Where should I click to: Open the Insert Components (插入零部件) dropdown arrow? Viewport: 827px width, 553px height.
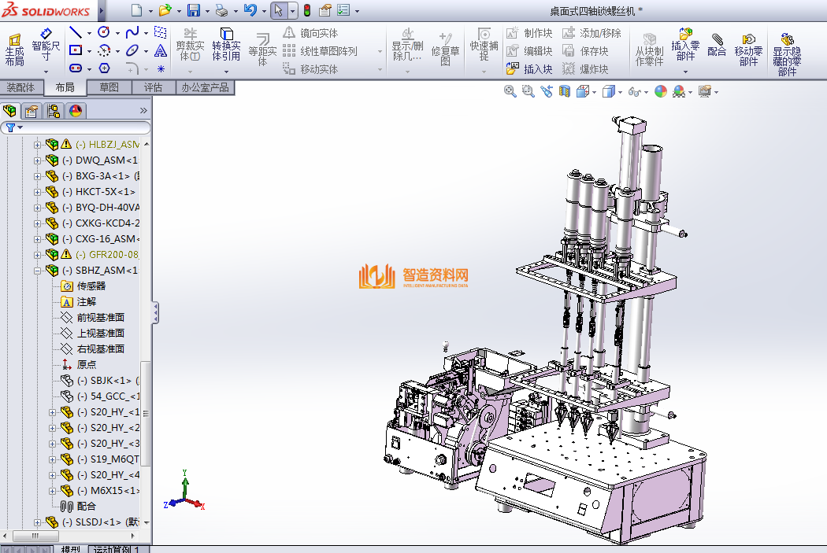tap(685, 72)
